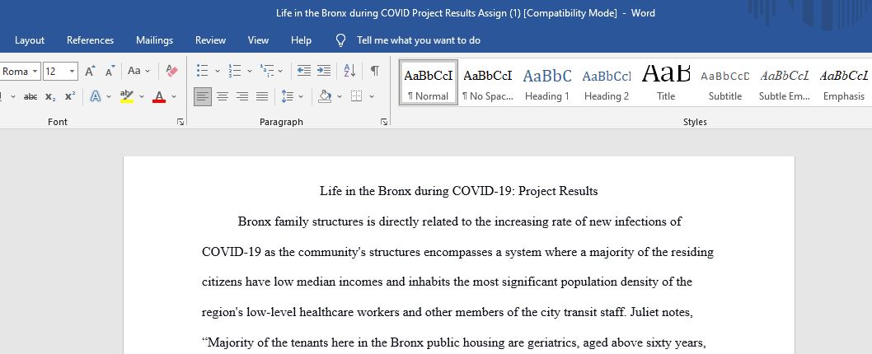Screen dimensions: 872x354
Task: Increase font size with Grow Font icon
Action: [x=90, y=71]
